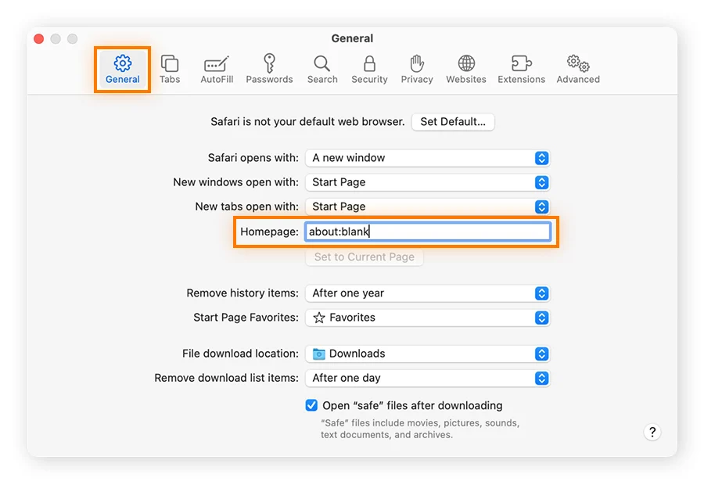Viewport: 704px width, 485px height.
Task: Click the Safe files include movies description
Action: tap(420, 429)
